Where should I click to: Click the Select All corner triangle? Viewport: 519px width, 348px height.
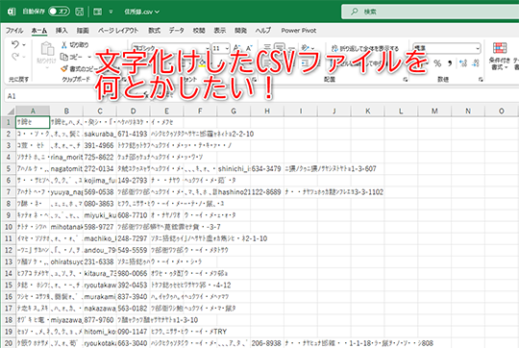(x=10, y=111)
